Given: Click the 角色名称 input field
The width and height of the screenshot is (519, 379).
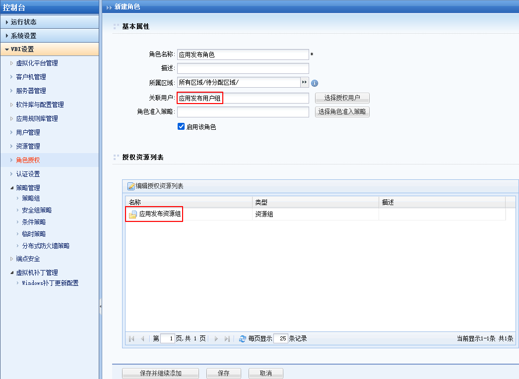Looking at the screenshot, I should coord(243,54).
